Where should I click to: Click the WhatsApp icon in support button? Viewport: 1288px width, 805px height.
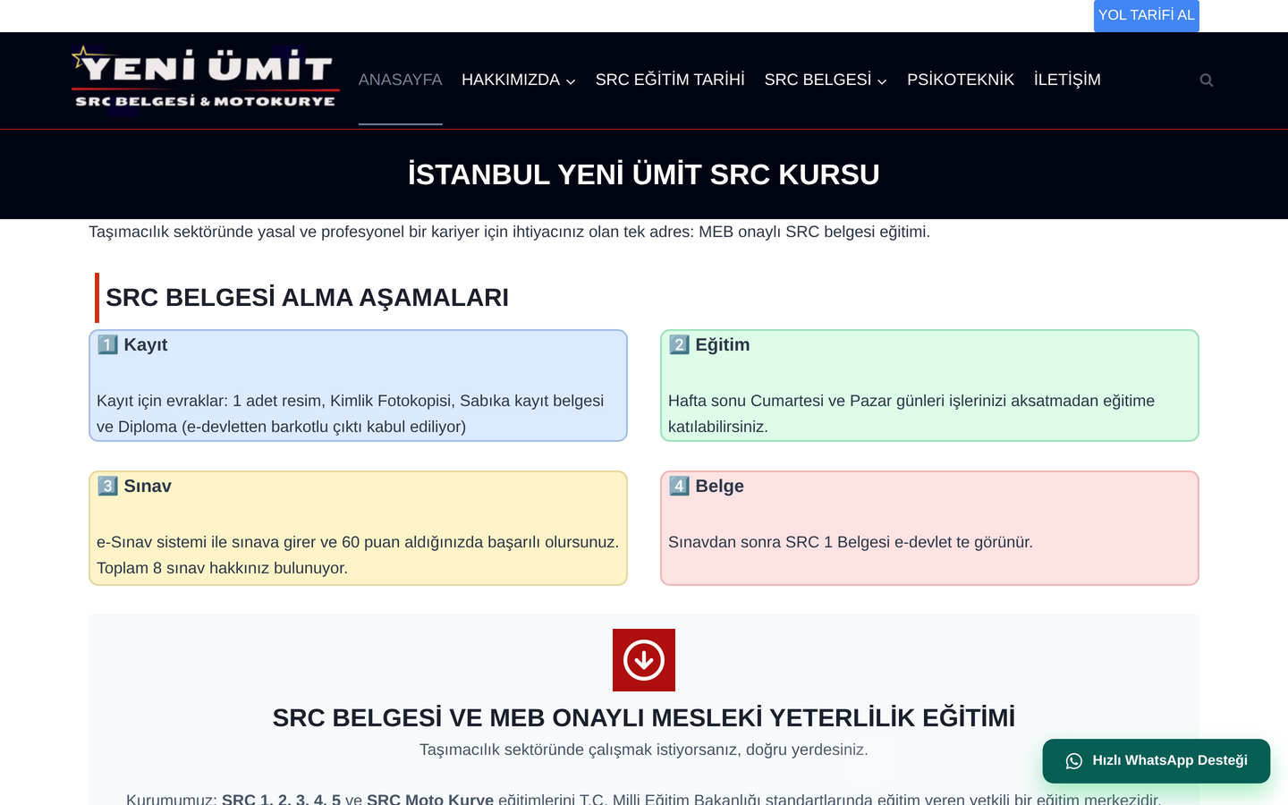1074,761
